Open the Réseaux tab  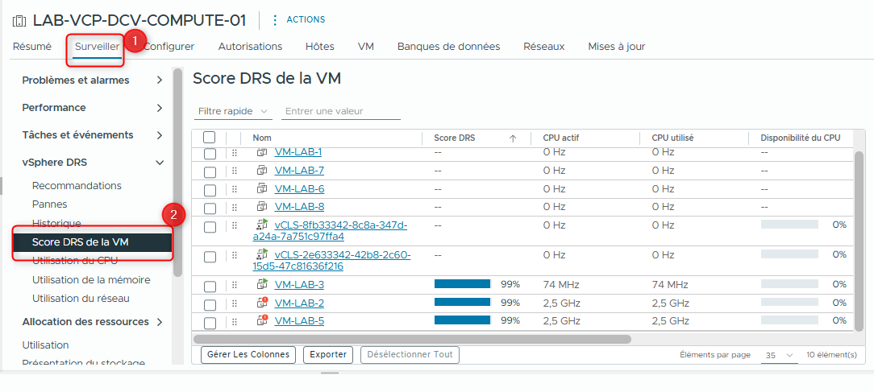[544, 46]
